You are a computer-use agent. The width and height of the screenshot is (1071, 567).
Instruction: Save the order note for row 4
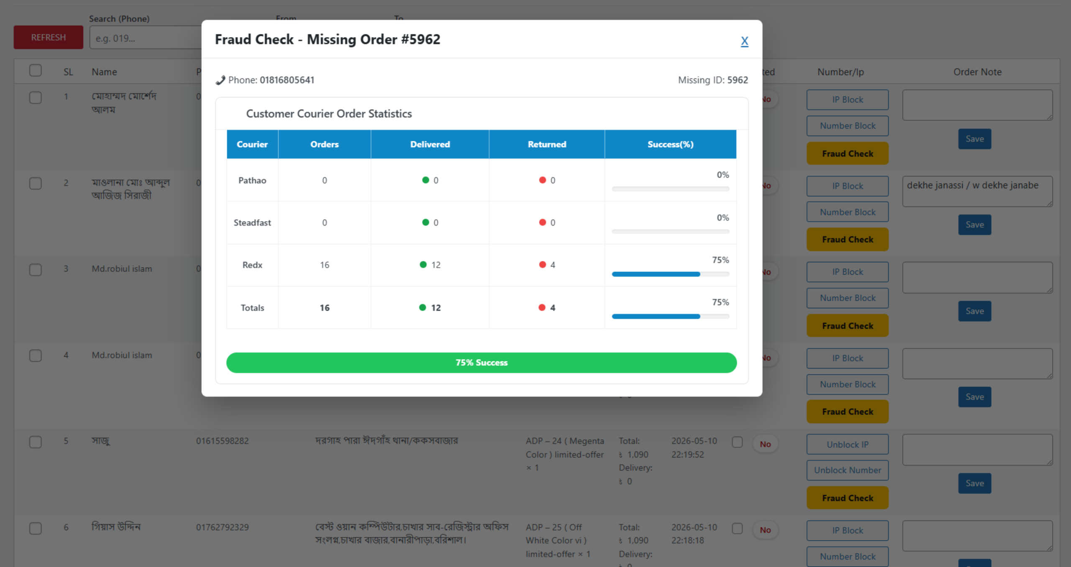tap(975, 397)
